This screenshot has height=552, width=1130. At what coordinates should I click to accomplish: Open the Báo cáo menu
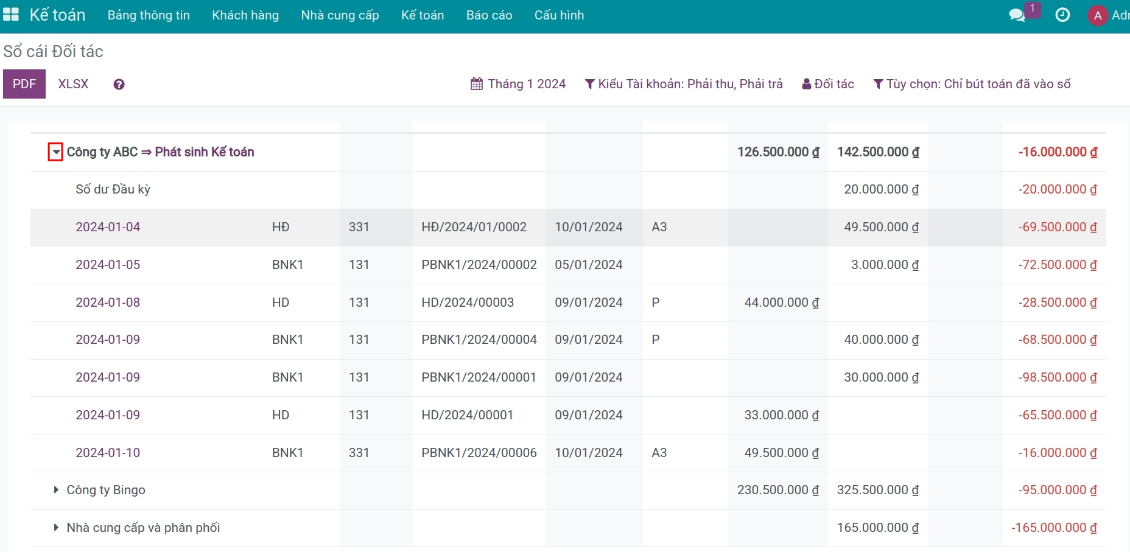[x=490, y=15]
